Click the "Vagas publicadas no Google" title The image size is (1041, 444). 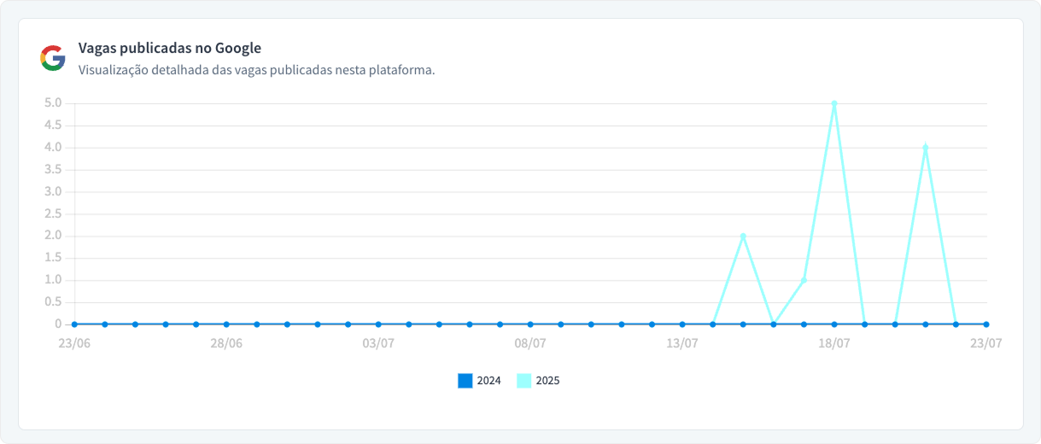point(170,48)
